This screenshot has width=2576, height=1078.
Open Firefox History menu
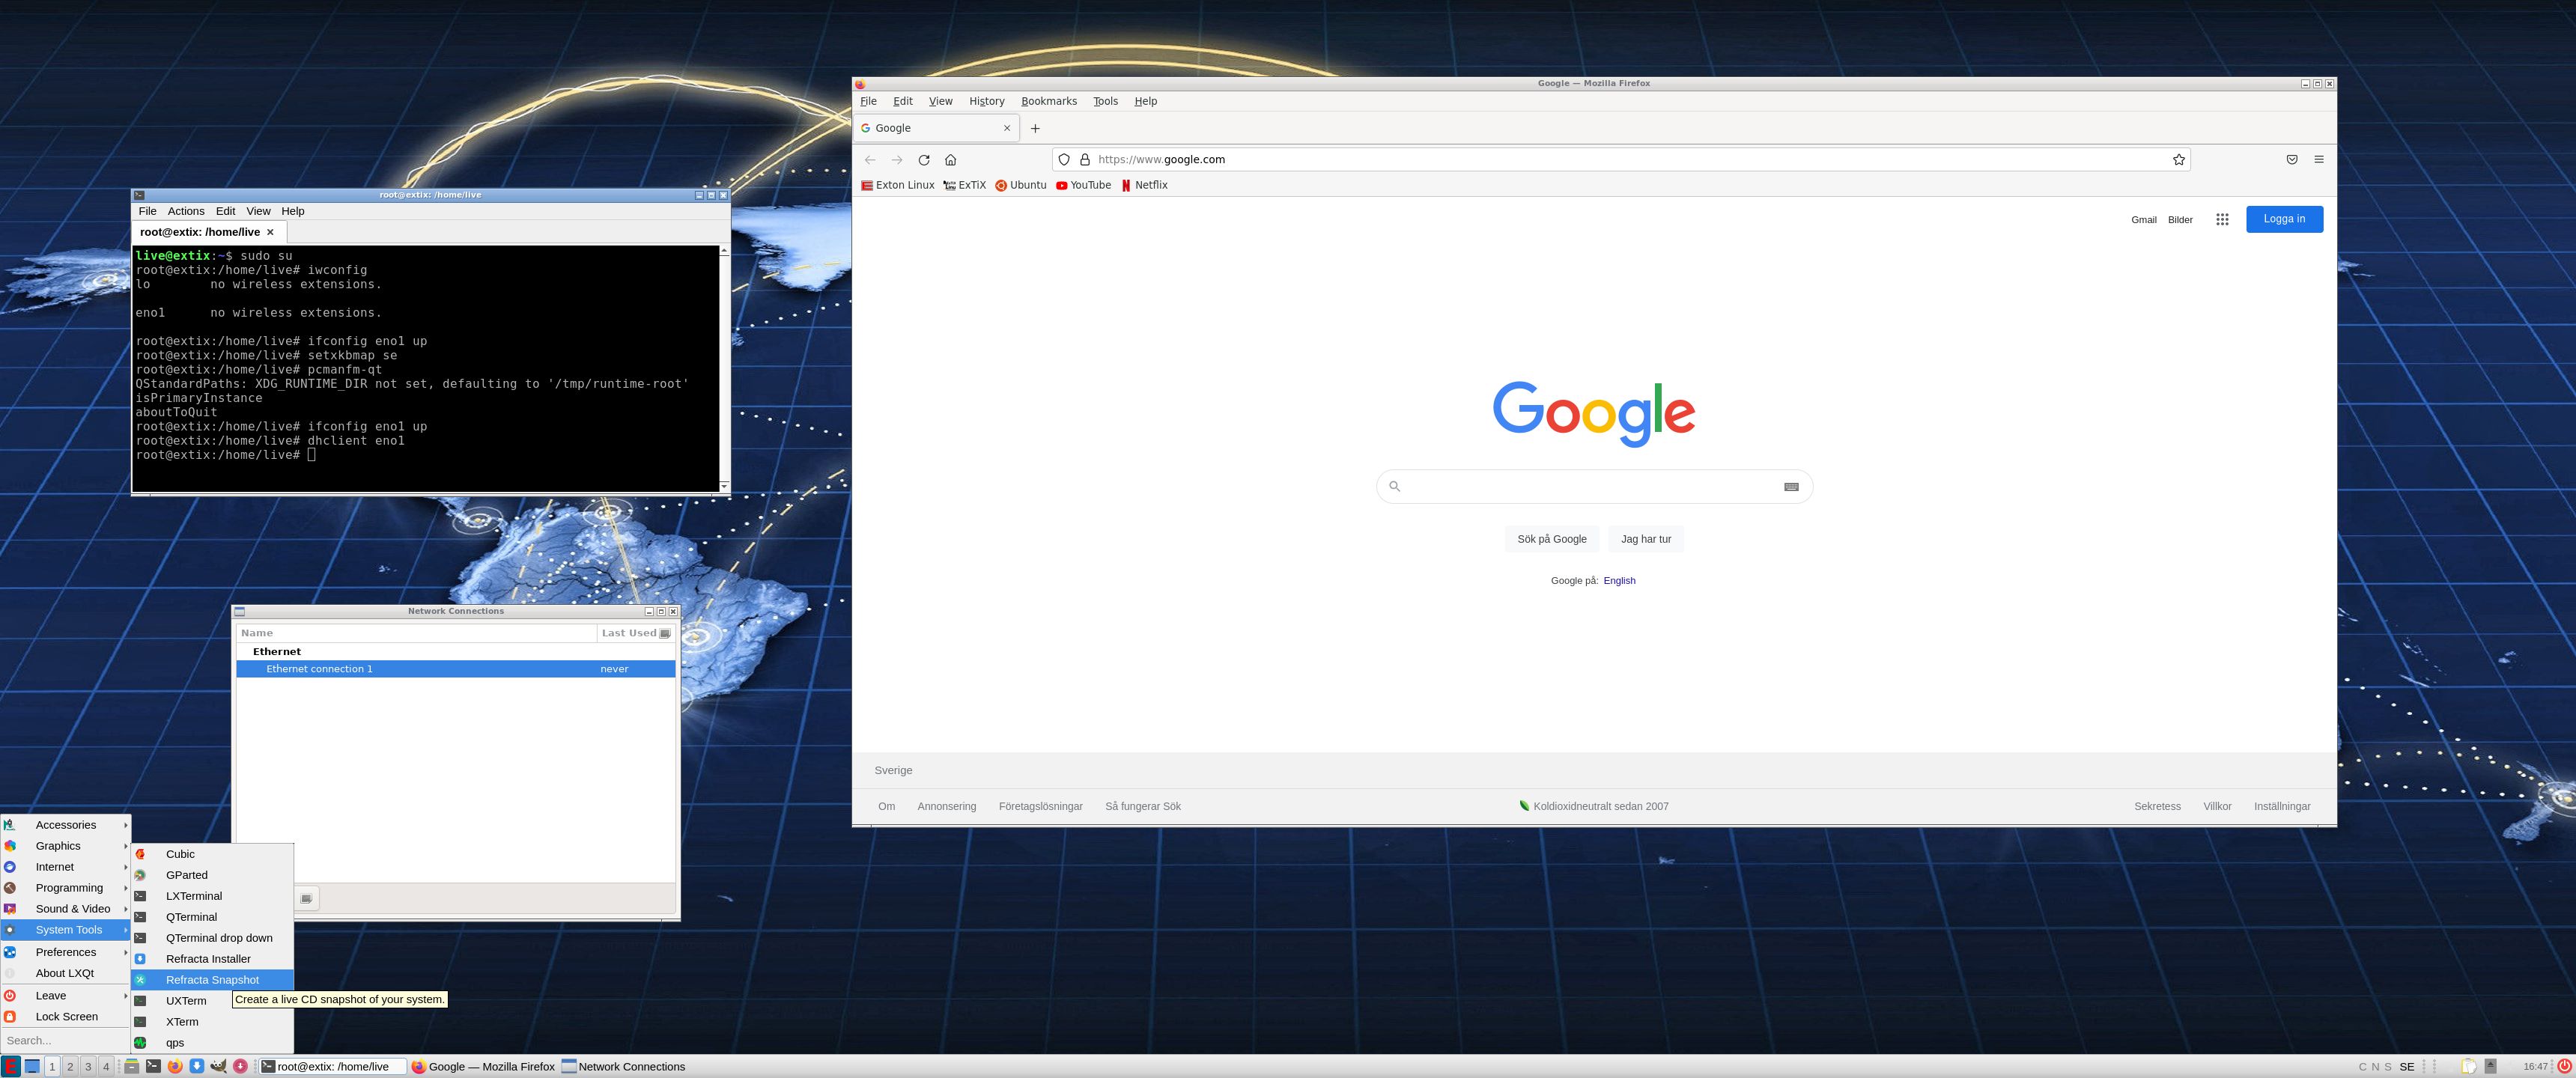pos(986,101)
